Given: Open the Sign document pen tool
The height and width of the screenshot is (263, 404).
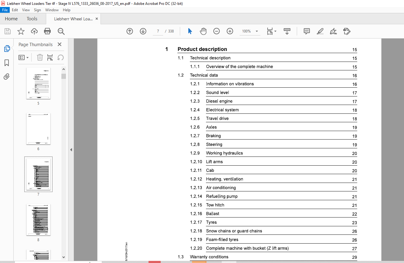Looking at the screenshot, I should [x=334, y=31].
